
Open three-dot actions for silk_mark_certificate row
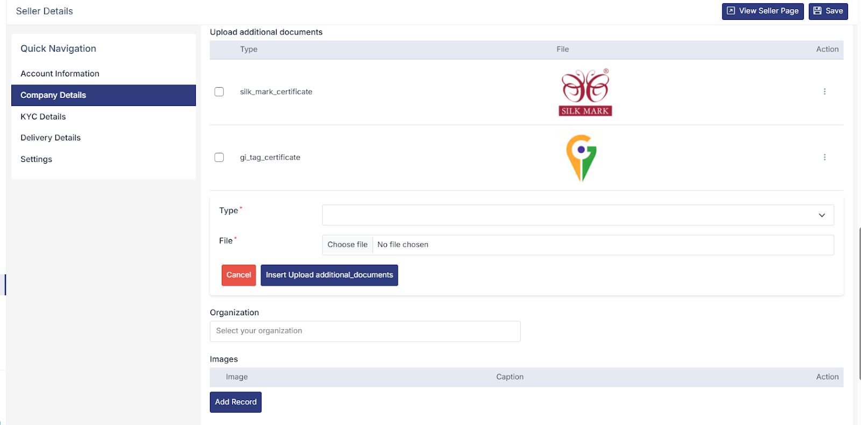coord(824,92)
